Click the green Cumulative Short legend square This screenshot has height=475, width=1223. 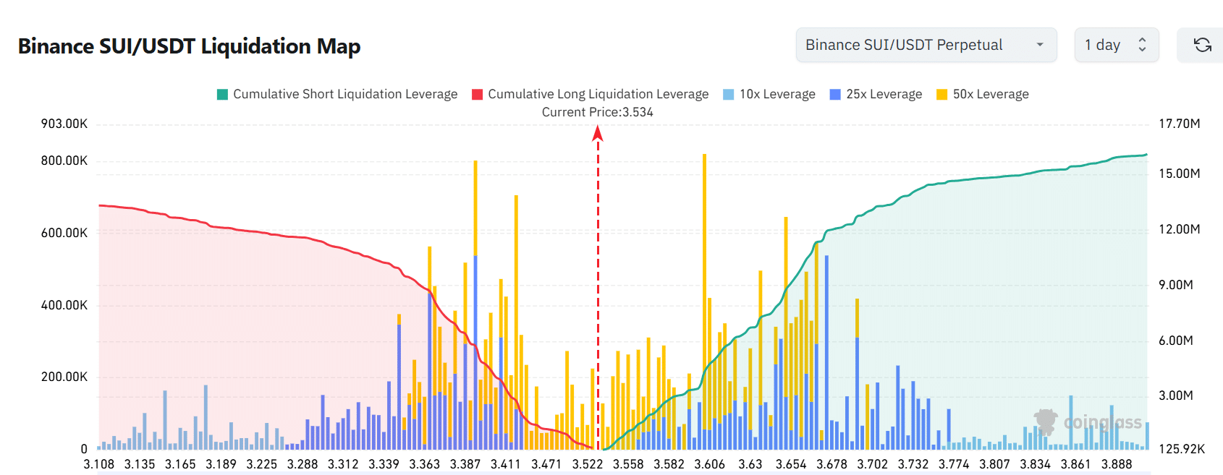[x=223, y=95]
